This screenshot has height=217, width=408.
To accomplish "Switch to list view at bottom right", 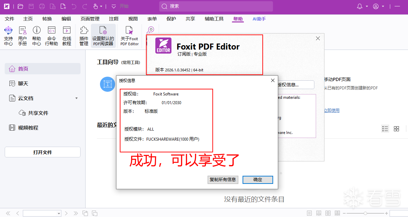I will [385, 128].
